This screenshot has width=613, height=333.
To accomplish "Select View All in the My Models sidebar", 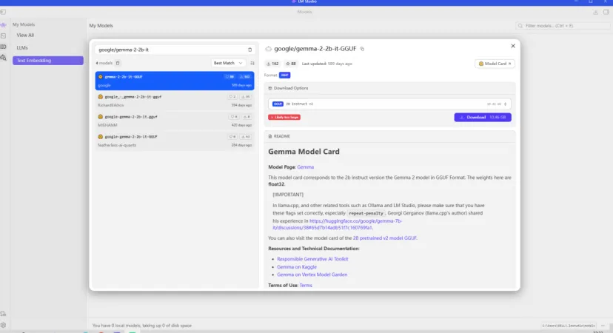I will (x=25, y=36).
